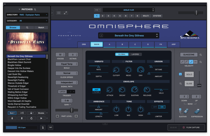Click the Flow Capture record dot

[184, 127]
